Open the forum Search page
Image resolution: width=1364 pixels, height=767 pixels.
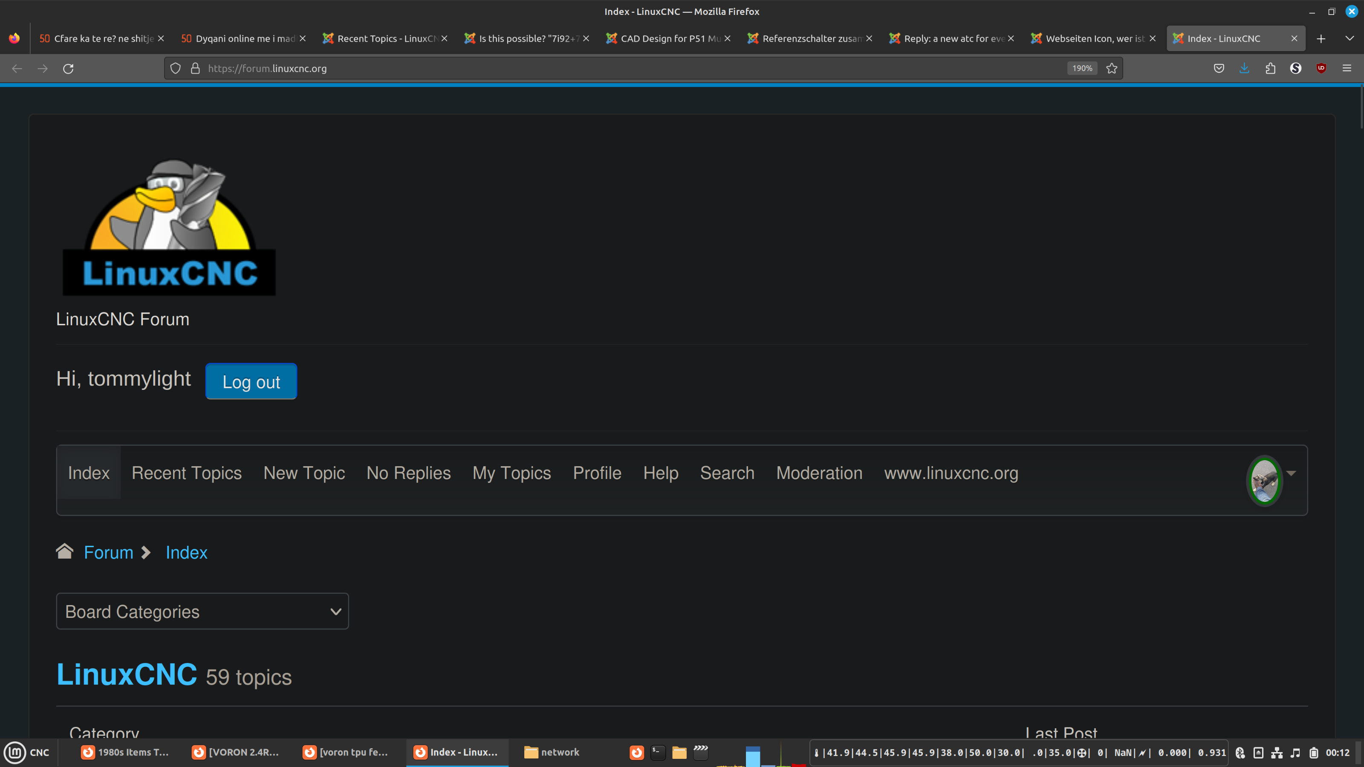click(727, 473)
